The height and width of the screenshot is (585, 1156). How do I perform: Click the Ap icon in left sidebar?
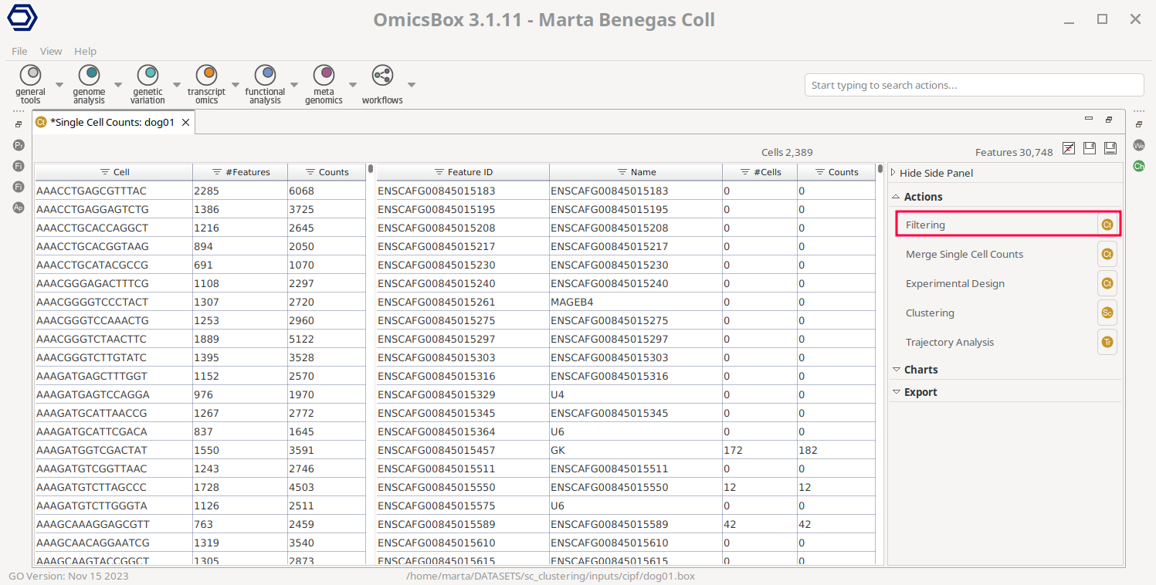(x=19, y=208)
